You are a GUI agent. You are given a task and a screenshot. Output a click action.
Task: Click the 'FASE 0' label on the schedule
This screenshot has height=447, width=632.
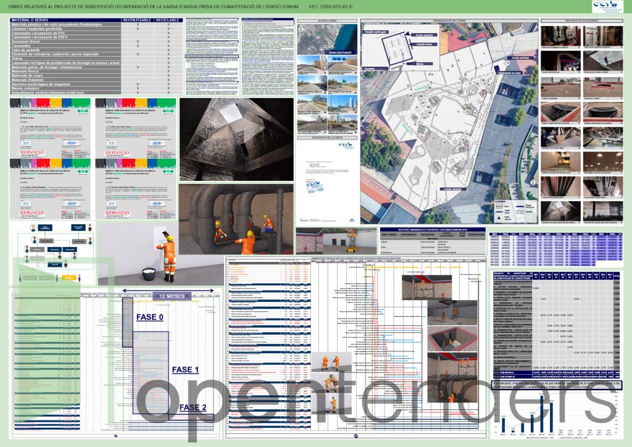149,317
